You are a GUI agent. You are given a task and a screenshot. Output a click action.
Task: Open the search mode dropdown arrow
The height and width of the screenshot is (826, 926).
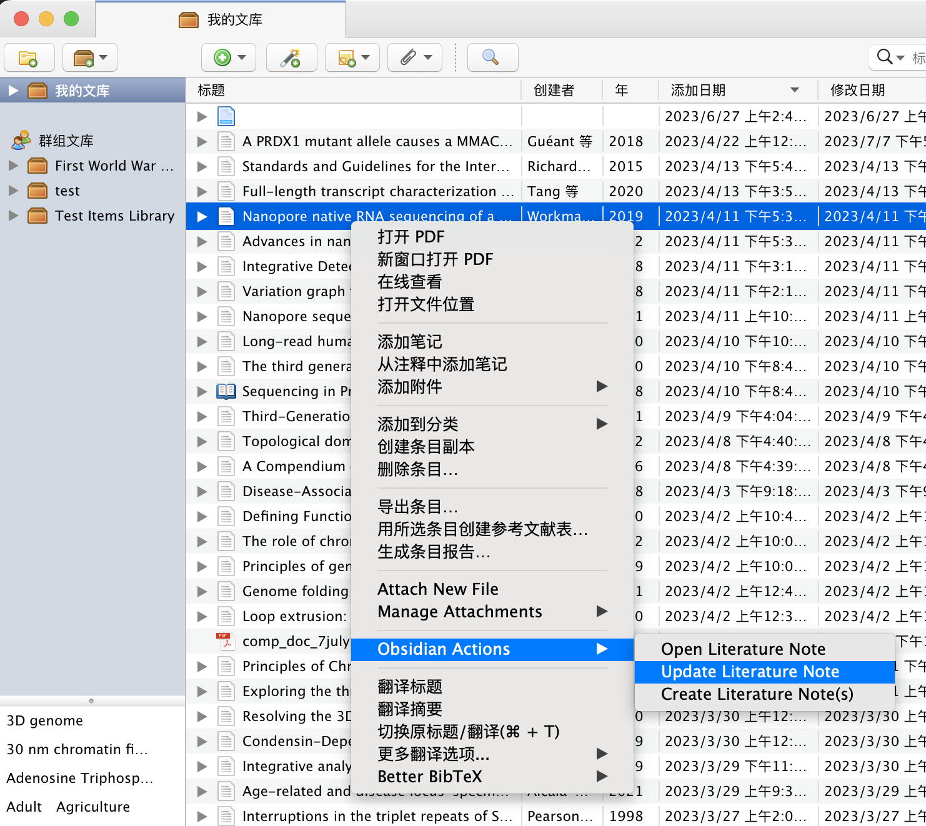click(900, 58)
